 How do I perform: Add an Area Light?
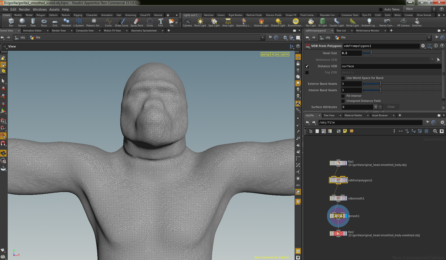coord(228,22)
